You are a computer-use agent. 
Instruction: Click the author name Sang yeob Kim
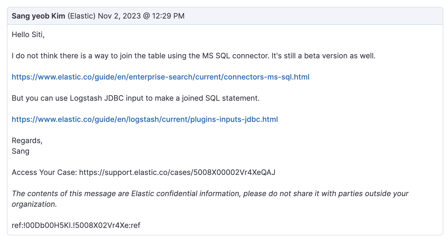click(x=38, y=16)
